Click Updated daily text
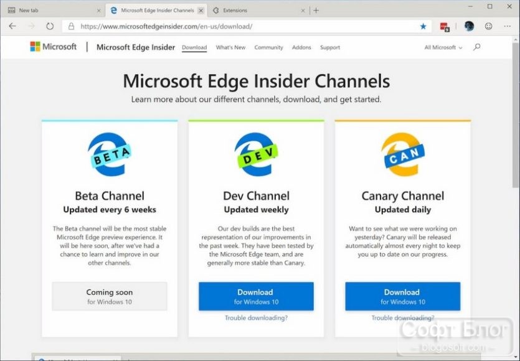Image resolution: width=520 pixels, height=361 pixels. (x=402, y=210)
